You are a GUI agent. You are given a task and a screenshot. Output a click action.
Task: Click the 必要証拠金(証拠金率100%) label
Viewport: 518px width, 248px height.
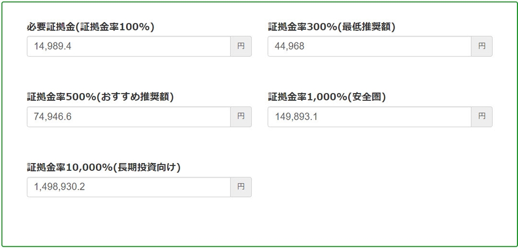(x=90, y=26)
